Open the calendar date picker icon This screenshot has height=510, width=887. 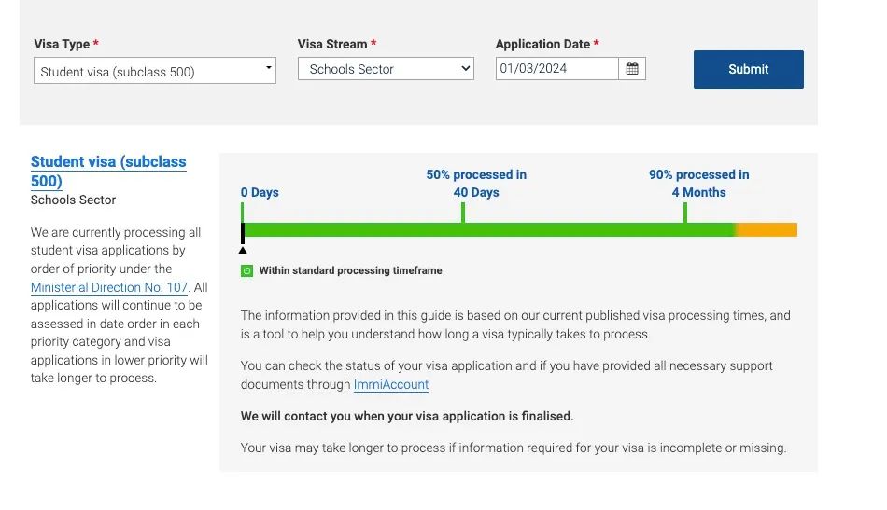632,68
